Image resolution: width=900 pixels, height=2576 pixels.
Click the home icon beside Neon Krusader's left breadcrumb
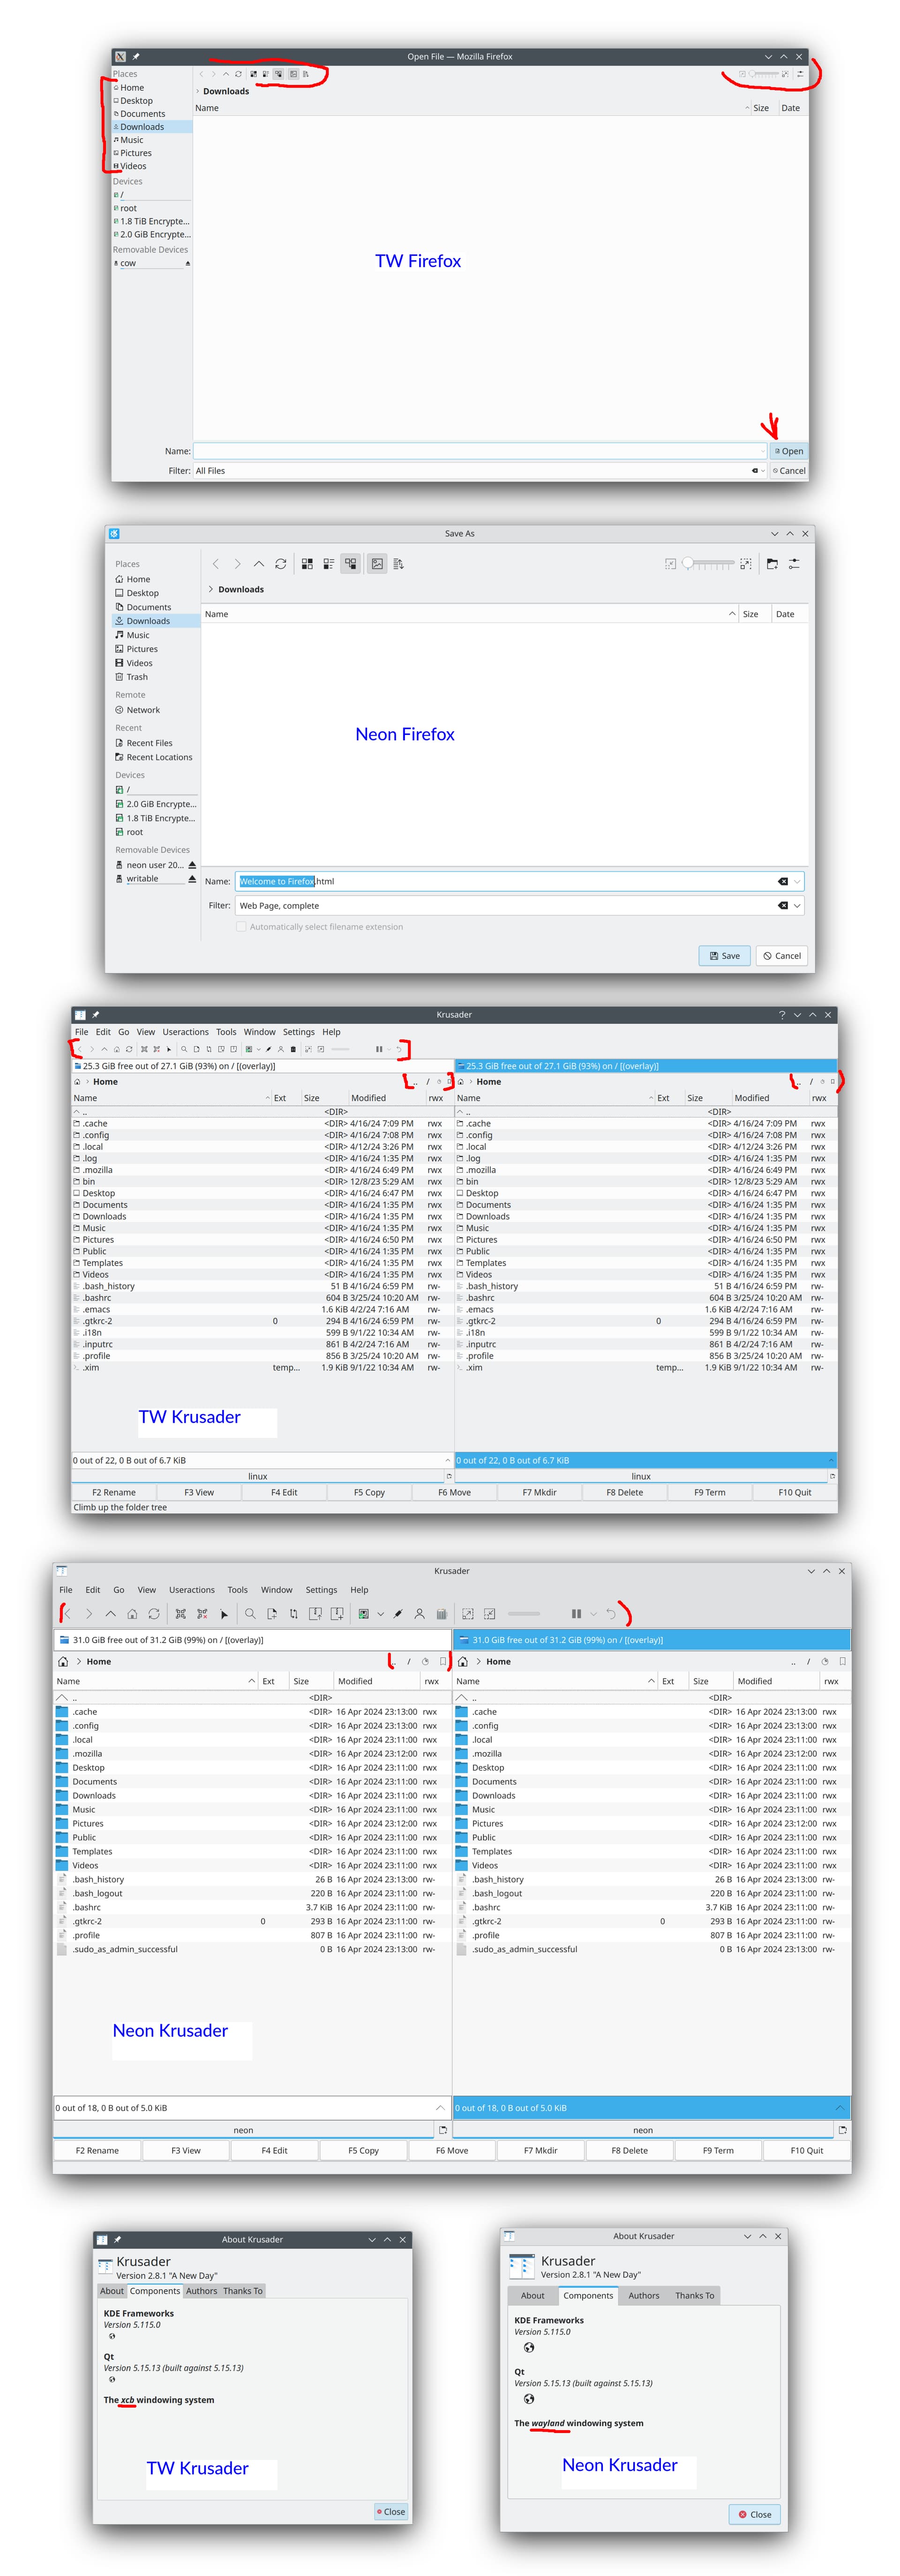tap(63, 1662)
